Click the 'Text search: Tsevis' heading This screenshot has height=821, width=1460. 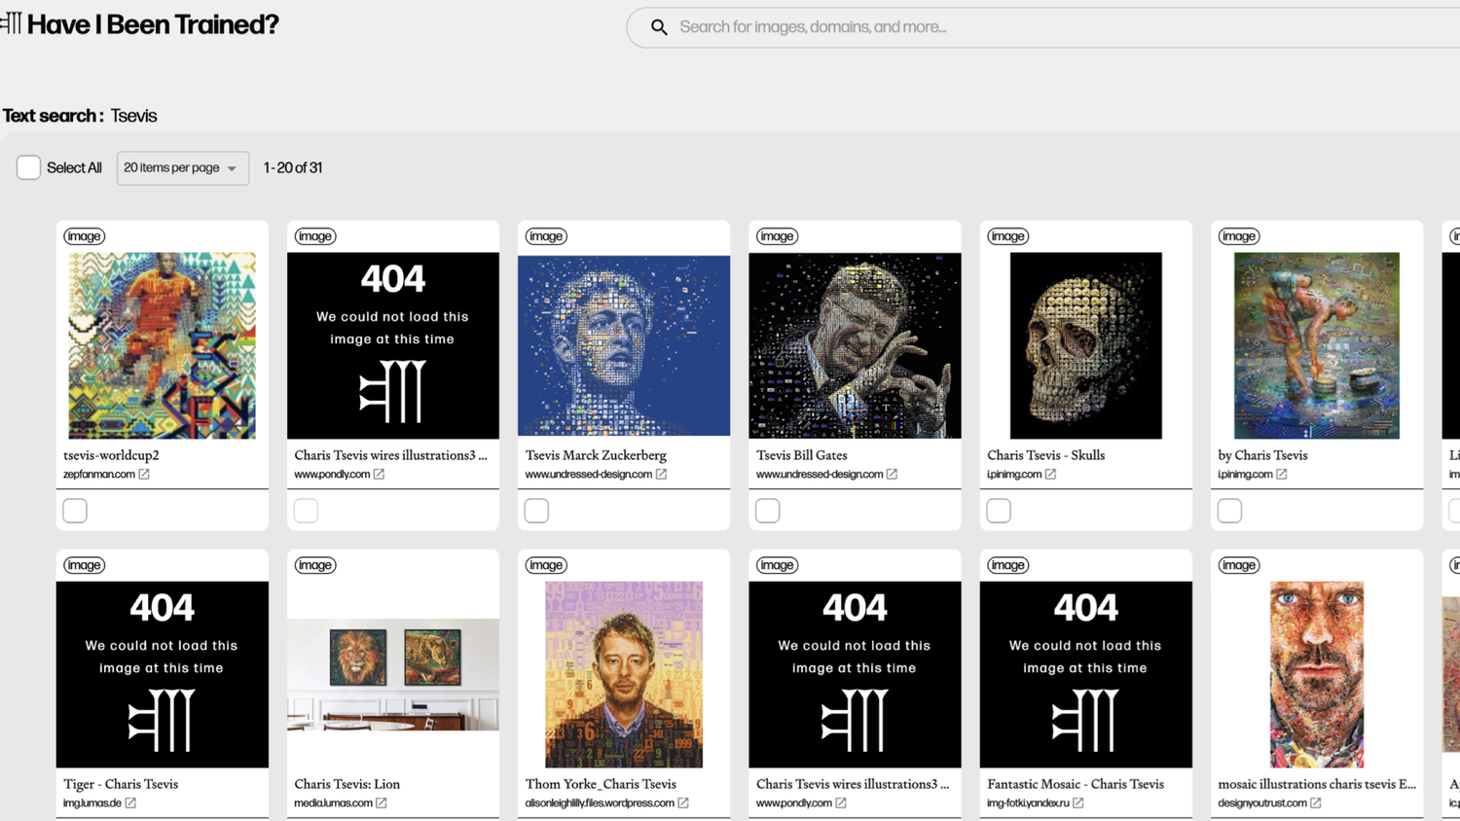click(80, 116)
